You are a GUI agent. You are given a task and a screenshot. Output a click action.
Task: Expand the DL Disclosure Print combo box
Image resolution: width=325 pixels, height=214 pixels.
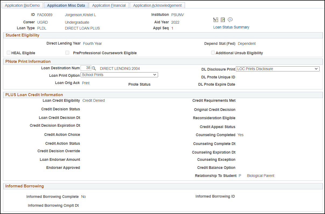(278, 69)
